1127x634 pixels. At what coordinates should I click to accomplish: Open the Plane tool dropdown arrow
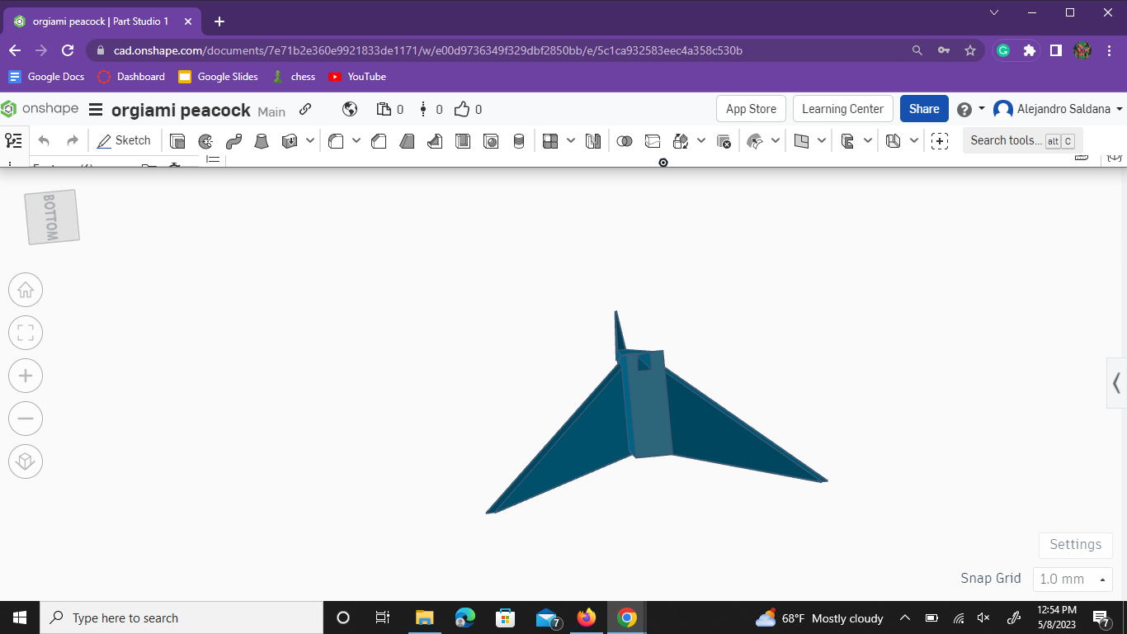[822, 140]
